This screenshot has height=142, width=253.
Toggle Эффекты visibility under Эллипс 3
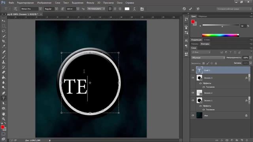[200, 83]
